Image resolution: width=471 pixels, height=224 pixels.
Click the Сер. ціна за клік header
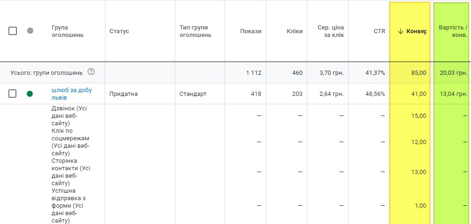[x=334, y=31]
